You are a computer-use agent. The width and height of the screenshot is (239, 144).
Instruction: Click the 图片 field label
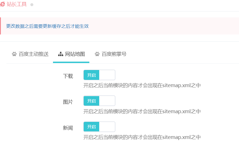click(68, 102)
